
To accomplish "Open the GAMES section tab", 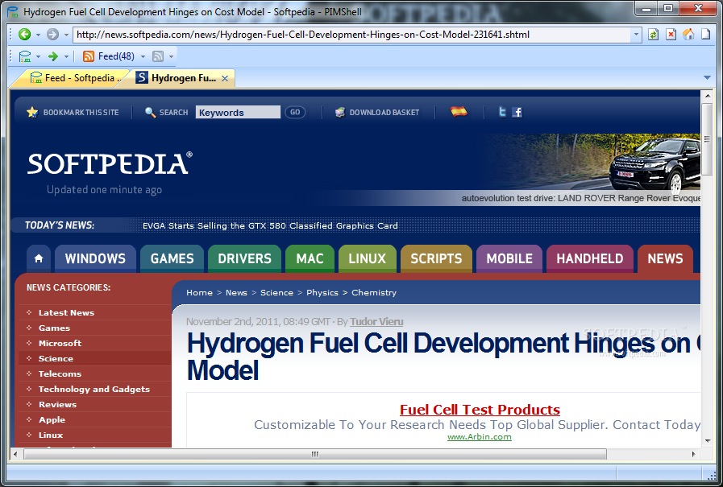I will pos(172,258).
